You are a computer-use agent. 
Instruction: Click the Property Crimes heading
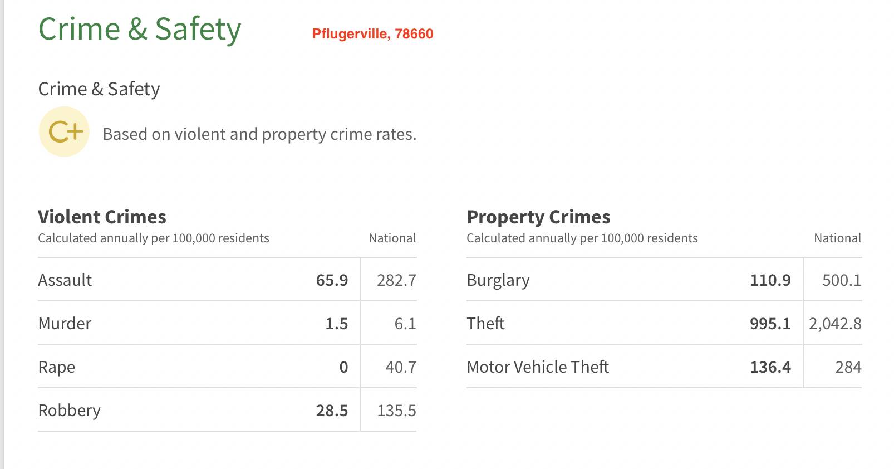coord(538,217)
